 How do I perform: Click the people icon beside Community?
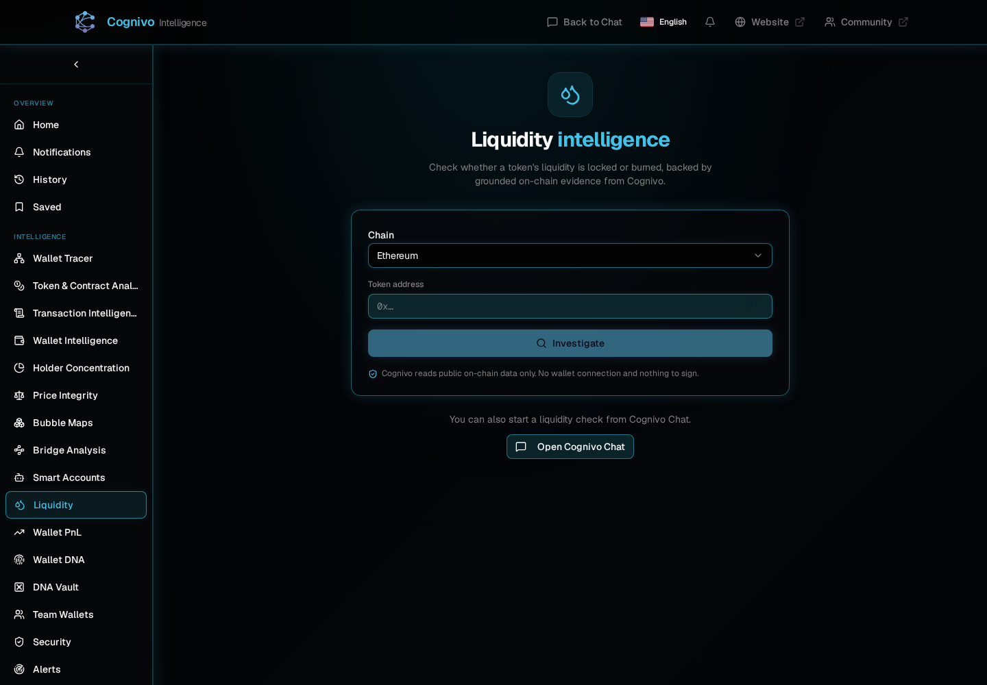(x=830, y=22)
